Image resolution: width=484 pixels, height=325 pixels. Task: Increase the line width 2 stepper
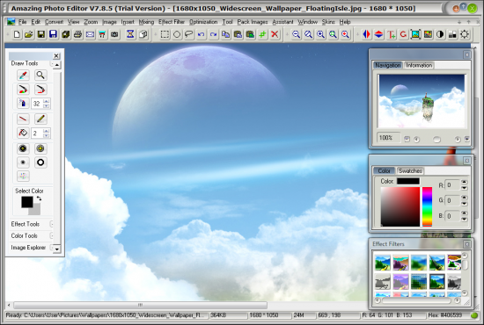tap(47, 131)
